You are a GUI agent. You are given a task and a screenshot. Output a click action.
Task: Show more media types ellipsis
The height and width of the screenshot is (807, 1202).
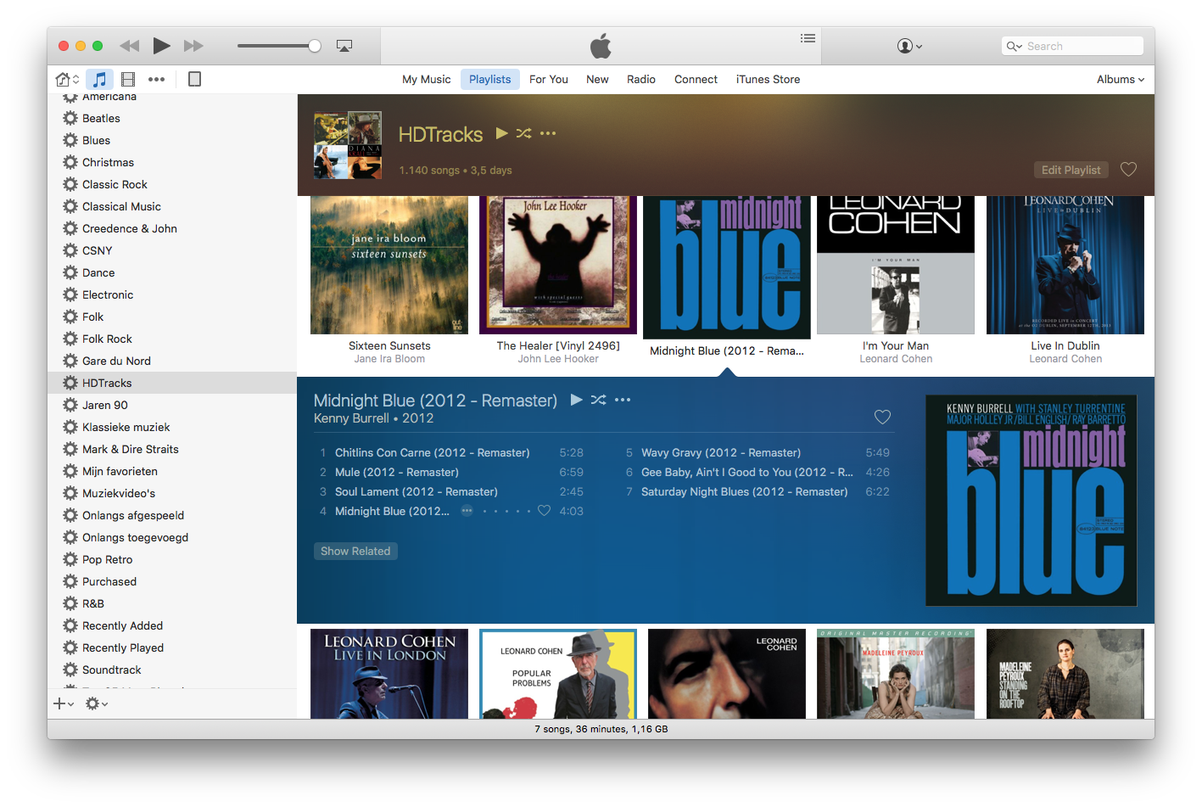pos(156,79)
